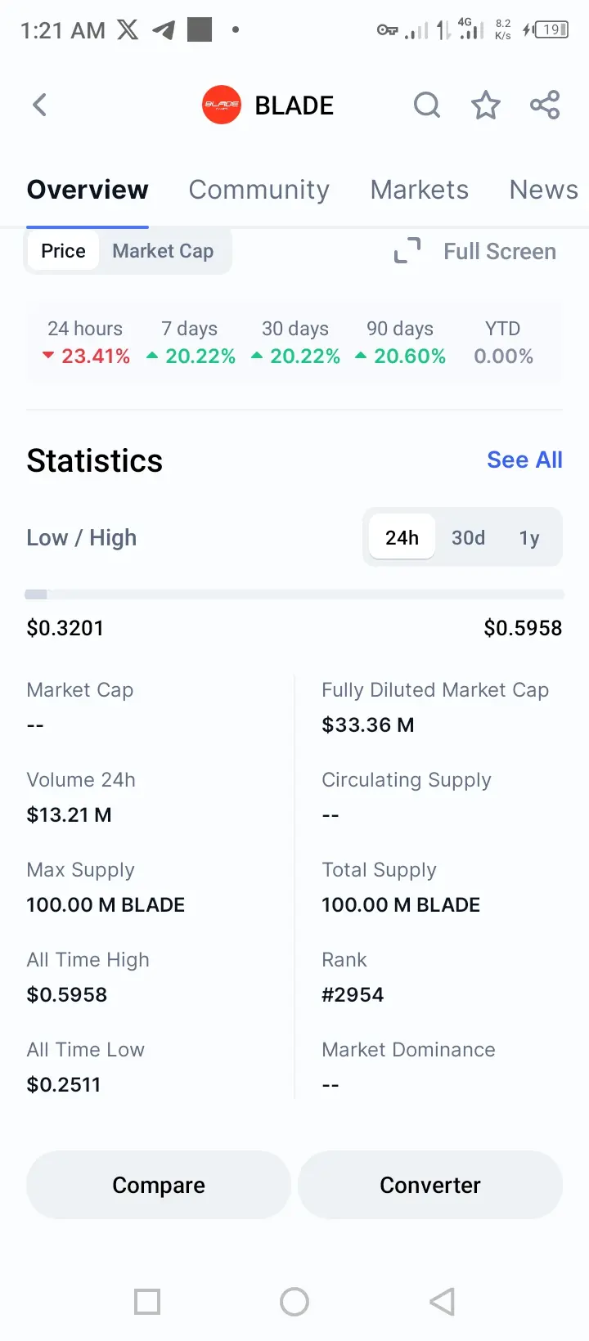589x1341 pixels.
Task: Select the 30d low/high range
Action: tap(468, 538)
